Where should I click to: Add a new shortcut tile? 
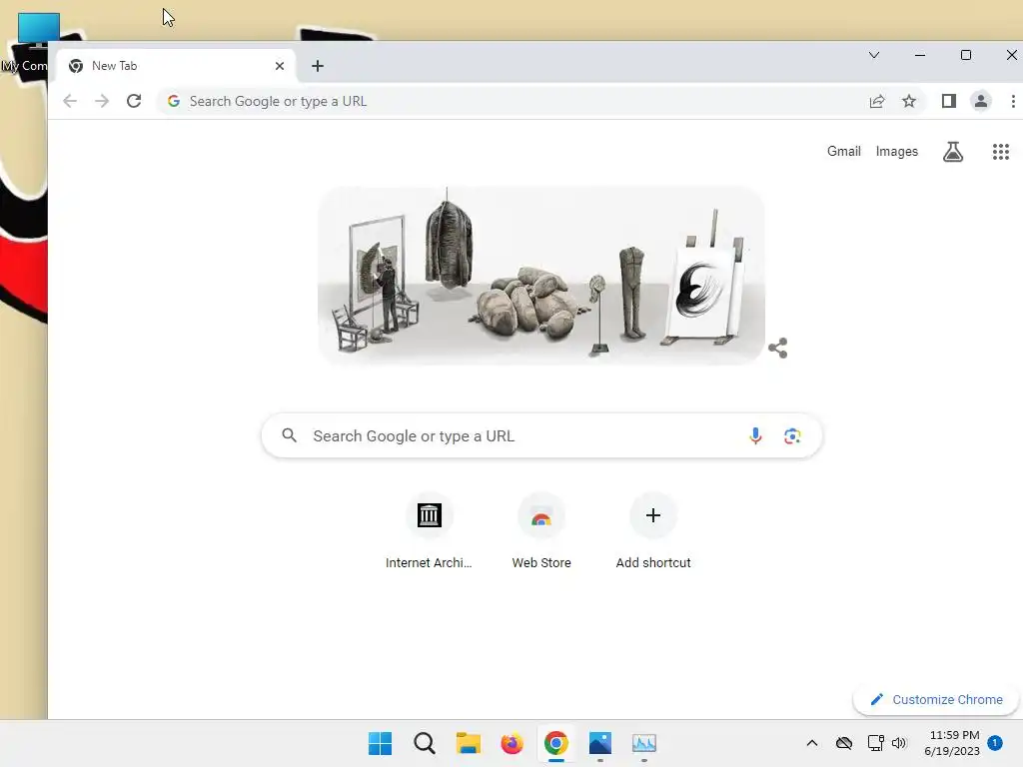pyautogui.click(x=653, y=532)
